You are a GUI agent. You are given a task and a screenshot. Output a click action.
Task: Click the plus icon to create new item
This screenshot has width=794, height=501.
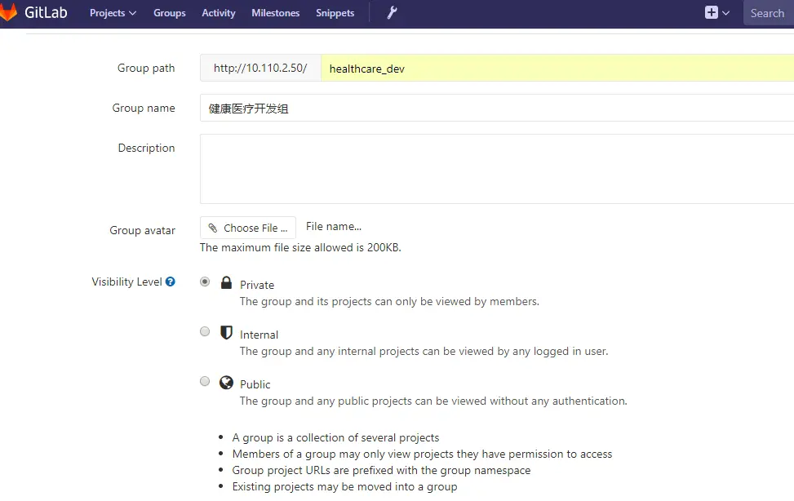click(711, 12)
